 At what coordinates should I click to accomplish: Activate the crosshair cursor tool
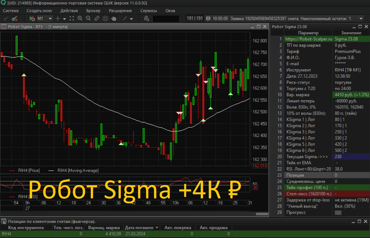(x=58, y=18)
